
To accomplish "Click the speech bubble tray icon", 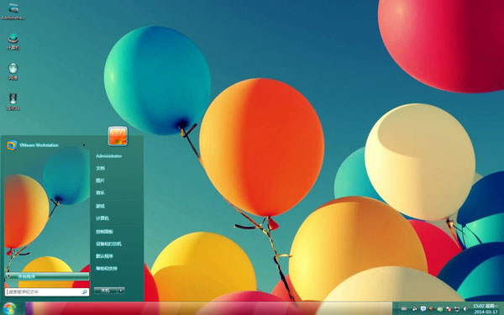I will click(423, 308).
